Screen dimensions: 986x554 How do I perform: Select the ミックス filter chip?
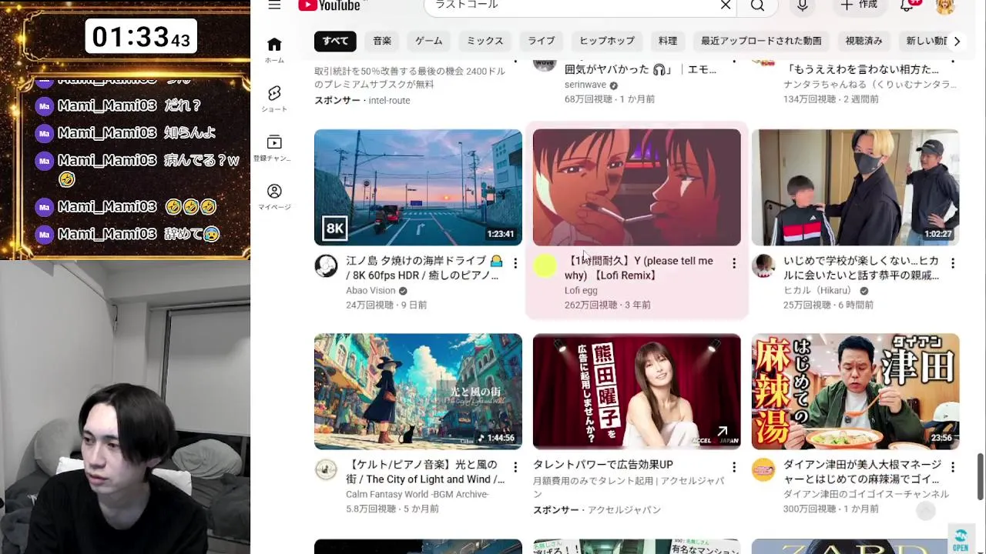[485, 41]
